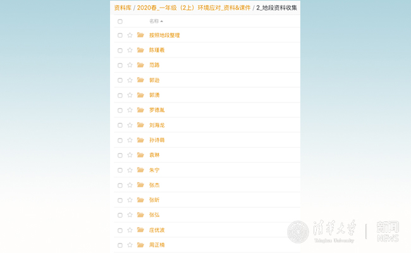Sort the list by the 名称 column
Image resolution: width=411 pixels, height=253 pixels.
click(156, 22)
